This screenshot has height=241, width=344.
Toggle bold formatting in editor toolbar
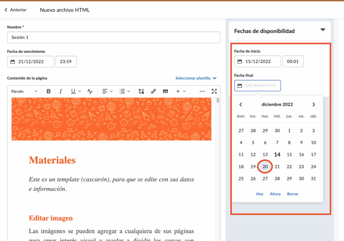click(x=49, y=91)
